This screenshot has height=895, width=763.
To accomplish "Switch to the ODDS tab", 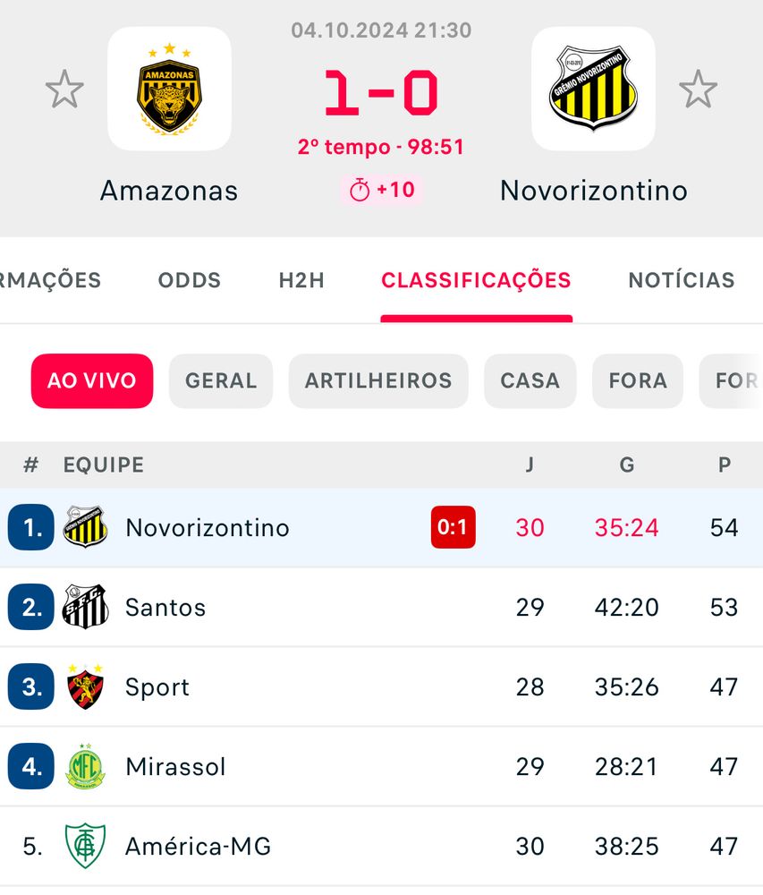I will click(190, 280).
